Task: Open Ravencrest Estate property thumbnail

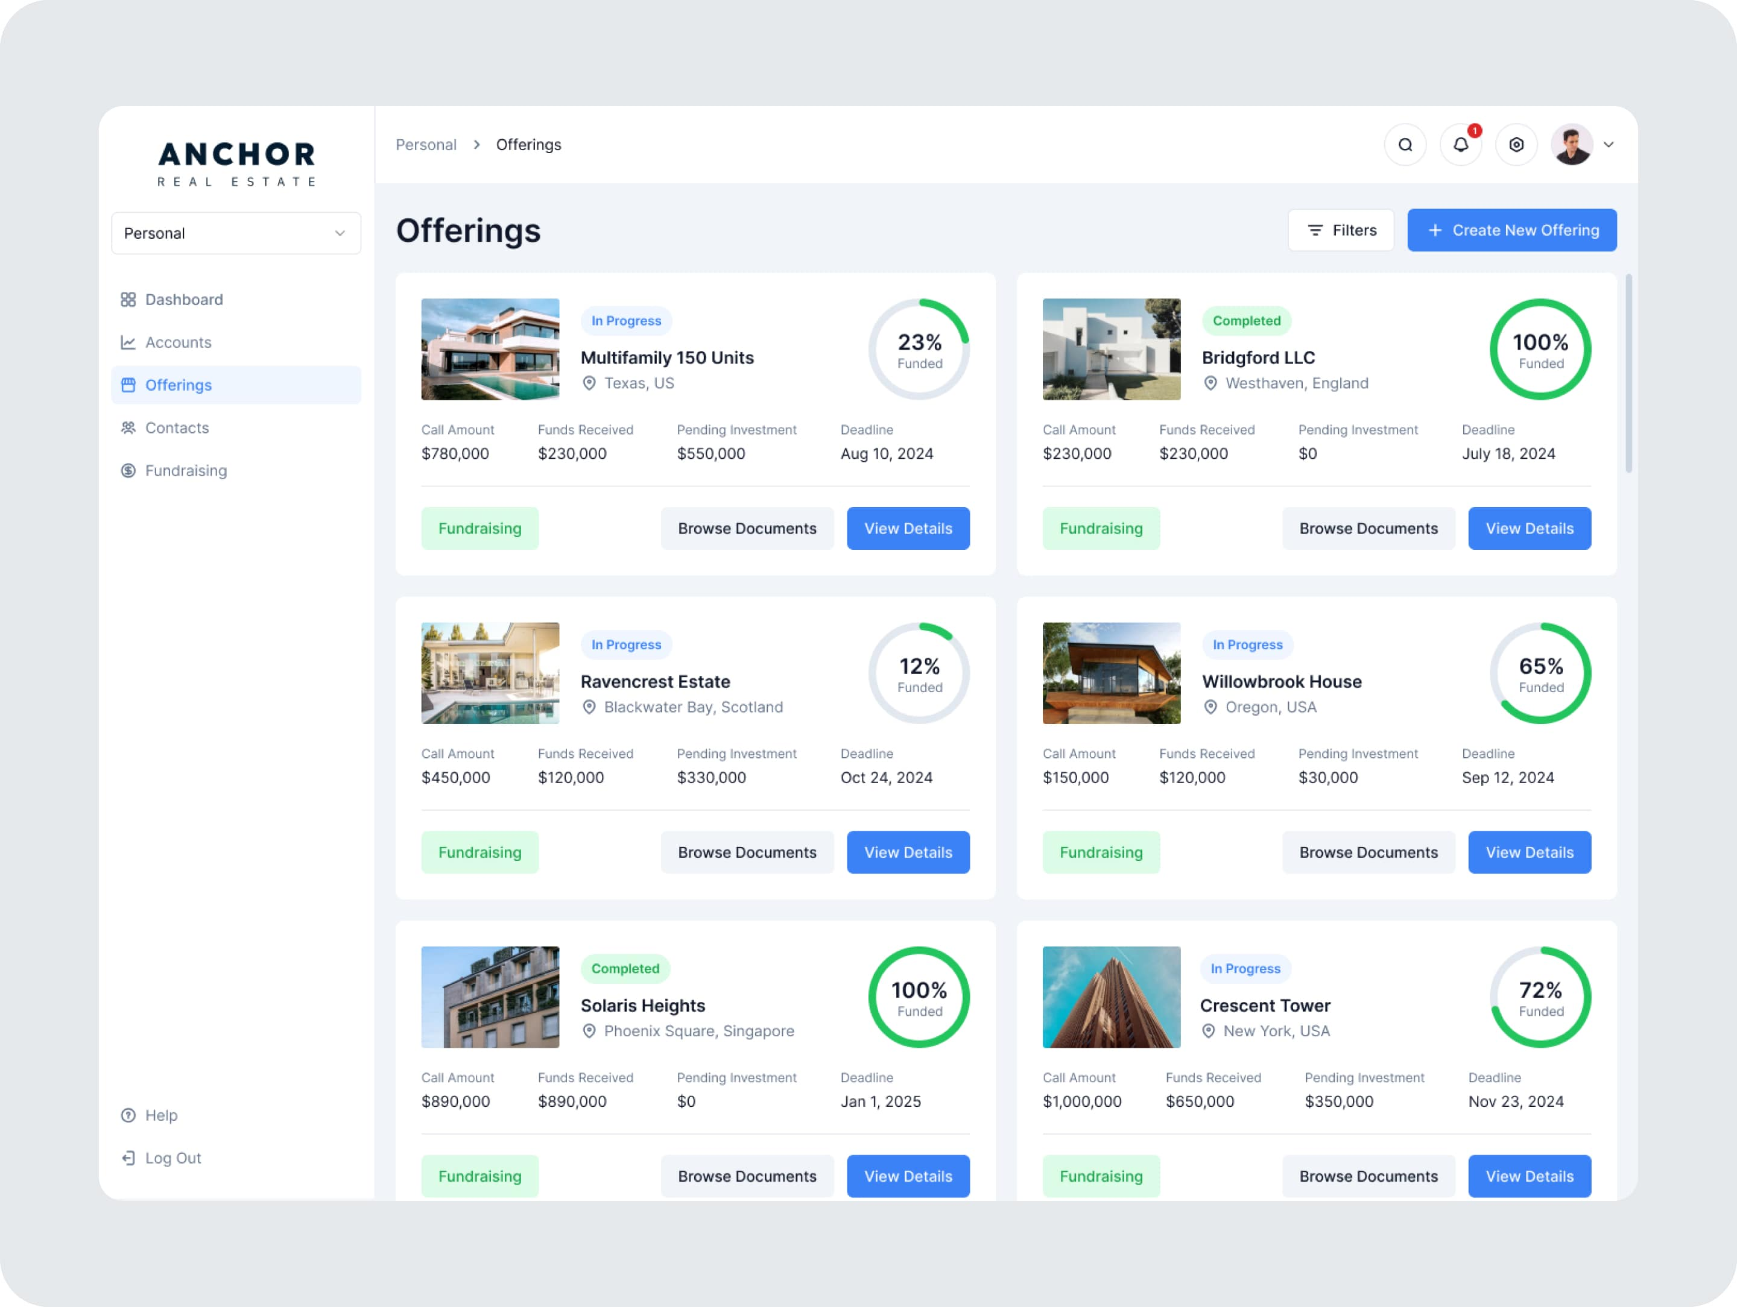Action: click(x=490, y=673)
